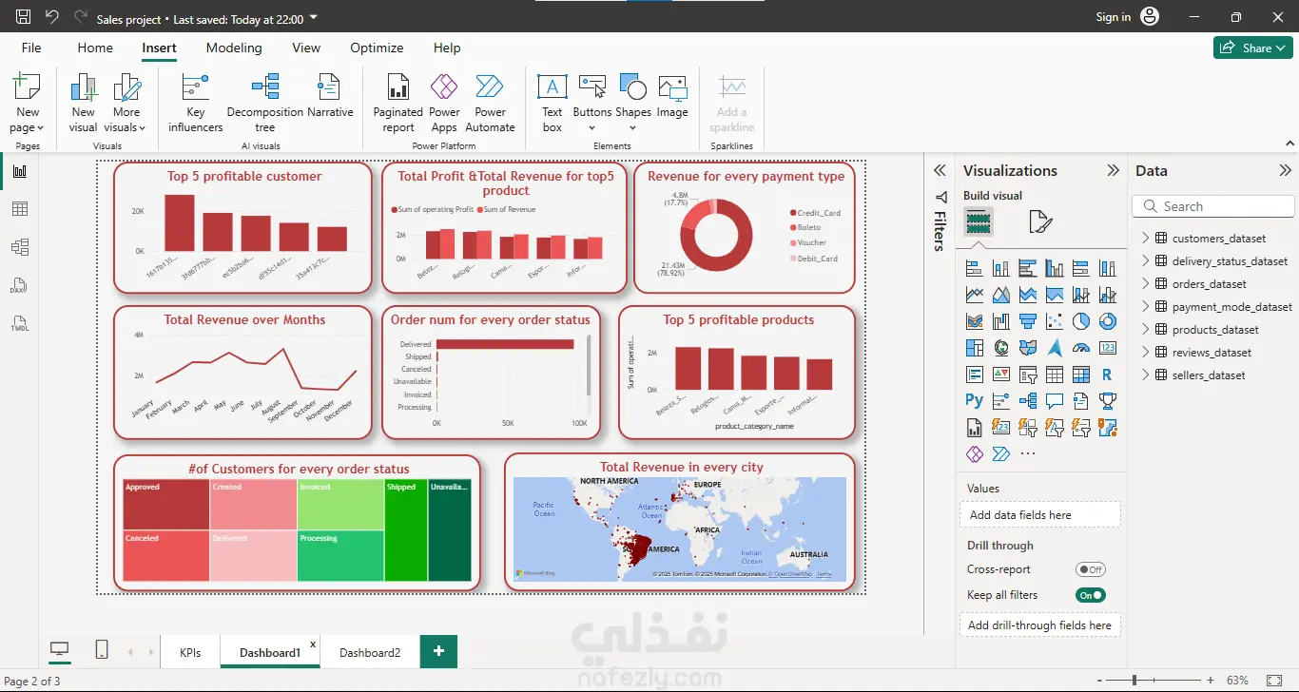Viewport: 1299px width, 692px height.
Task: Open the File menu
Action: 31,48
